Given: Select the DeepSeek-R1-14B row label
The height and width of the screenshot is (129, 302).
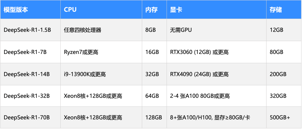Looking at the screenshot, I should tap(30, 74).
